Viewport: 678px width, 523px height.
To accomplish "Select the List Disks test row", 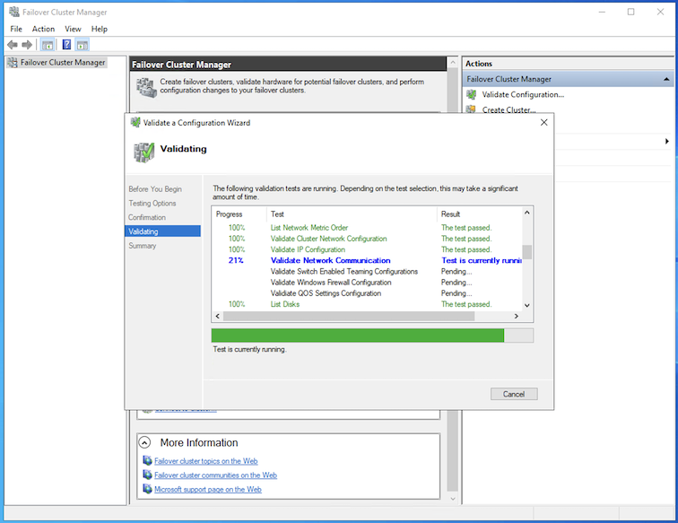I will coord(367,304).
